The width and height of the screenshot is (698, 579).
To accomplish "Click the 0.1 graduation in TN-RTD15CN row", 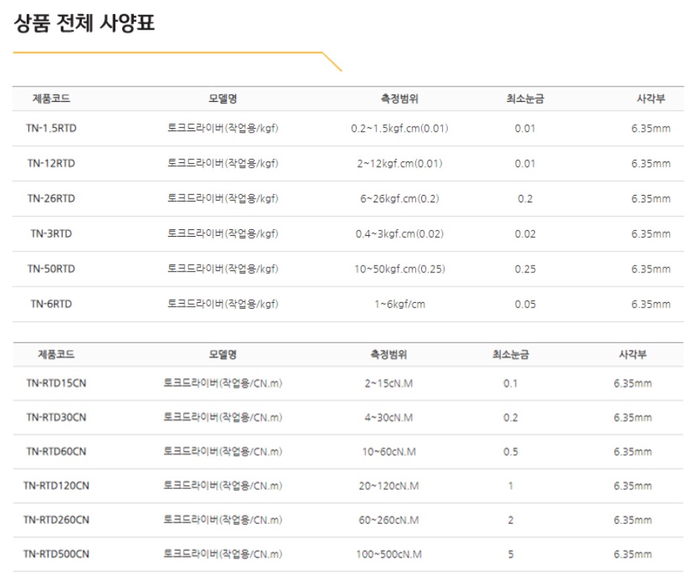I will click(x=510, y=383).
